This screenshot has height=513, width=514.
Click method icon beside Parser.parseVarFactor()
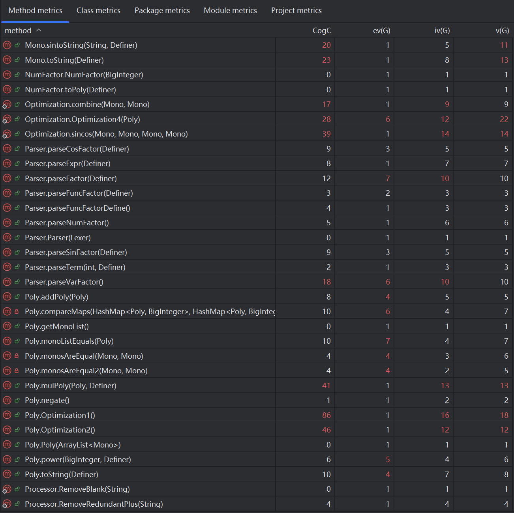tap(7, 282)
